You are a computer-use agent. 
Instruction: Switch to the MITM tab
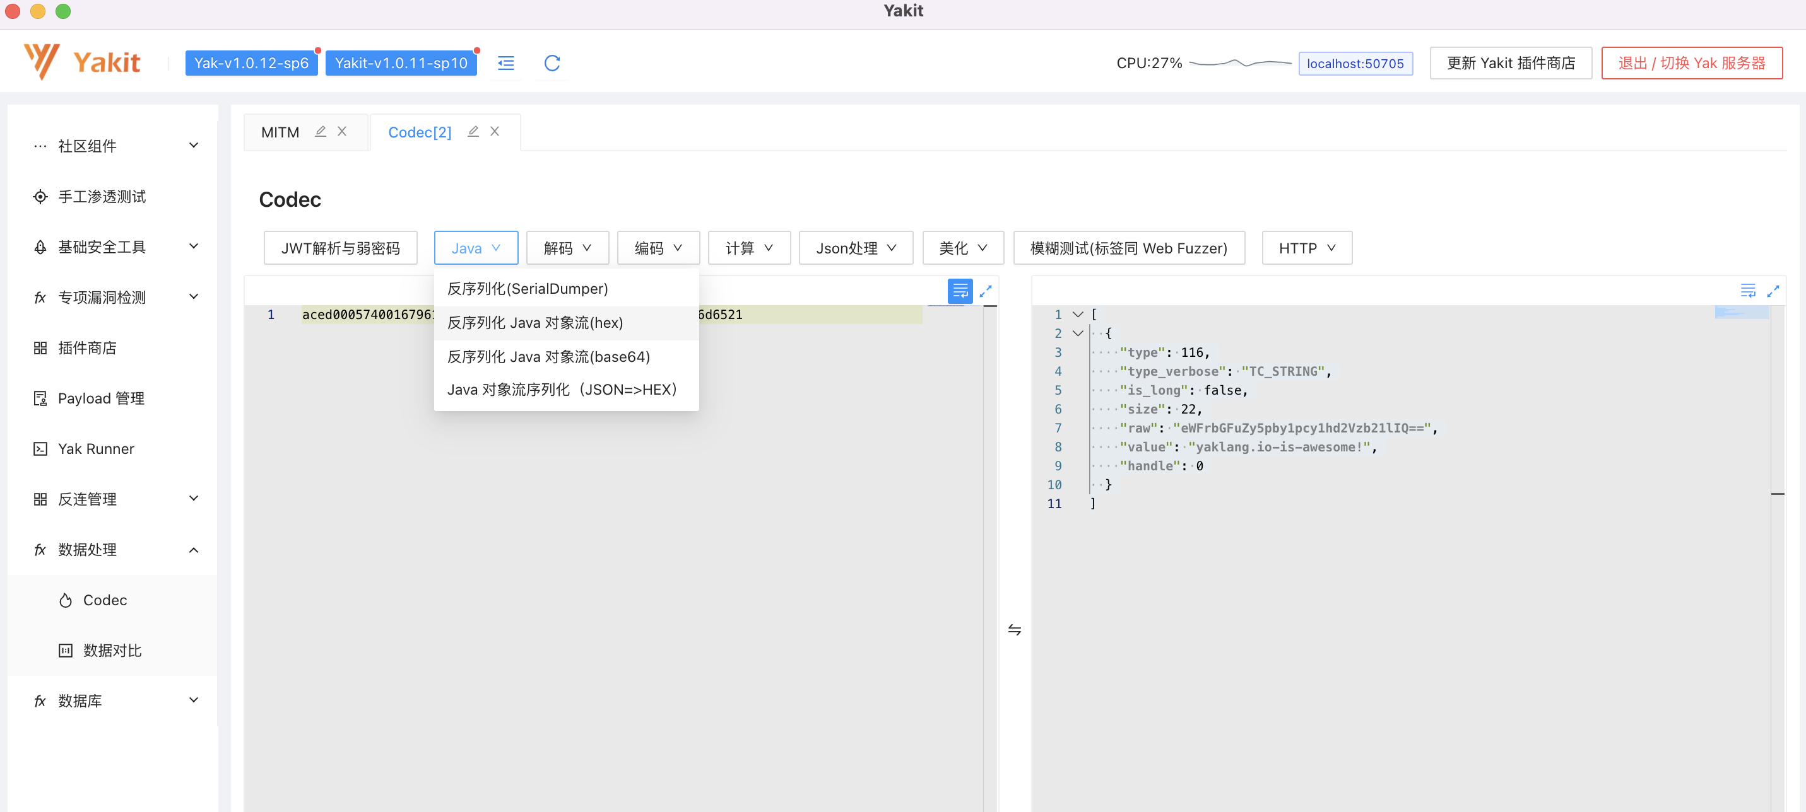point(280,132)
